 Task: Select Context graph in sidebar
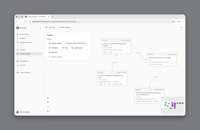tap(29, 54)
